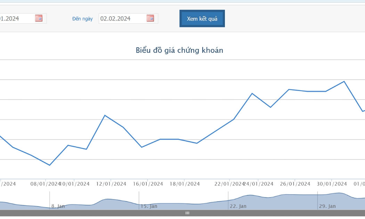Click chart title Biểu đồ giá chứng khoán
The image size is (365, 219).
(179, 50)
